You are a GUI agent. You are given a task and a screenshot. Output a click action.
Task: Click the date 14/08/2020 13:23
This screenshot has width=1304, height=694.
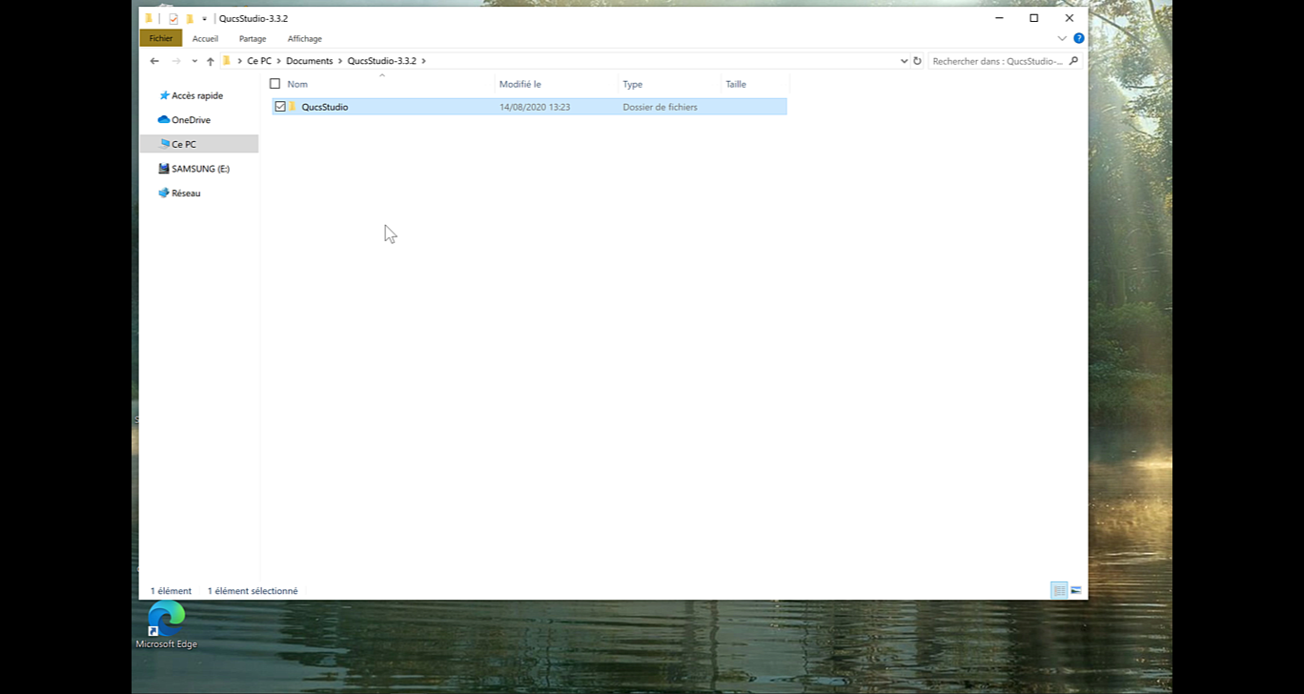[535, 107]
